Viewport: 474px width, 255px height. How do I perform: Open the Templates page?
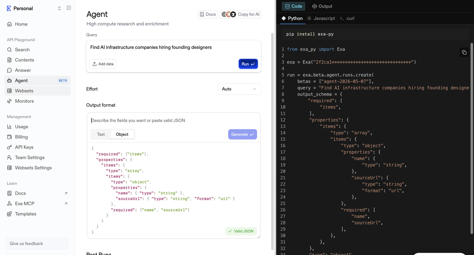click(x=38, y=214)
